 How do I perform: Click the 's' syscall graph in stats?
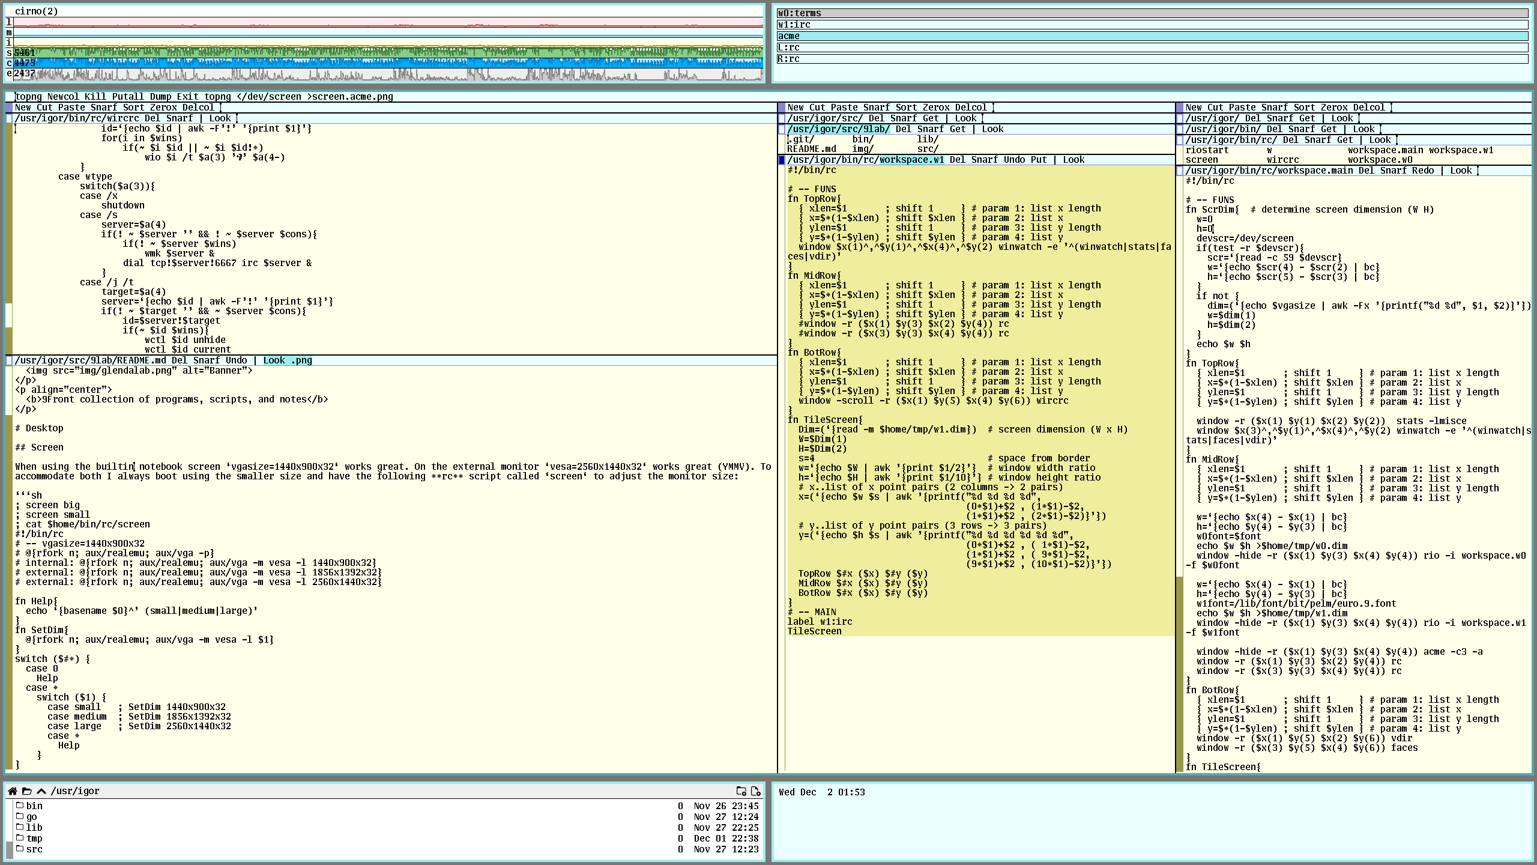[x=388, y=53]
